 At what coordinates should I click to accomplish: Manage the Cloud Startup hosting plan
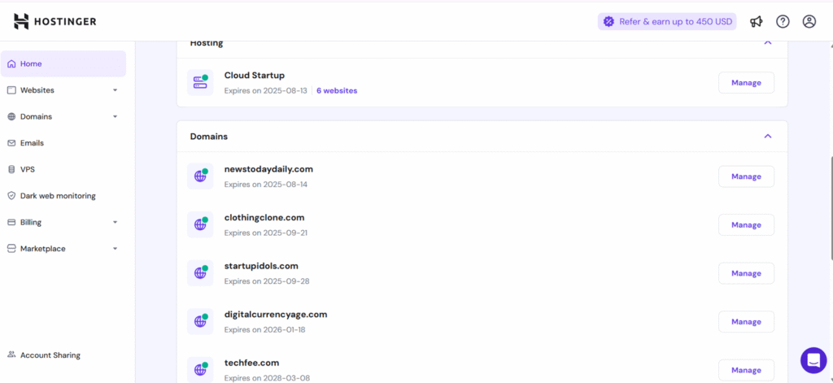(x=747, y=82)
